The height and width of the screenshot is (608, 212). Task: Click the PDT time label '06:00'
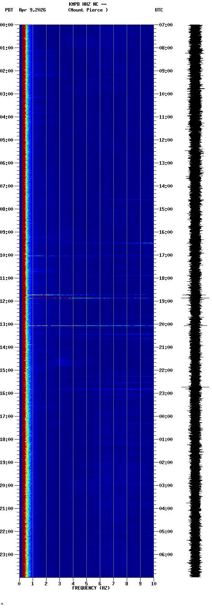tap(7, 163)
